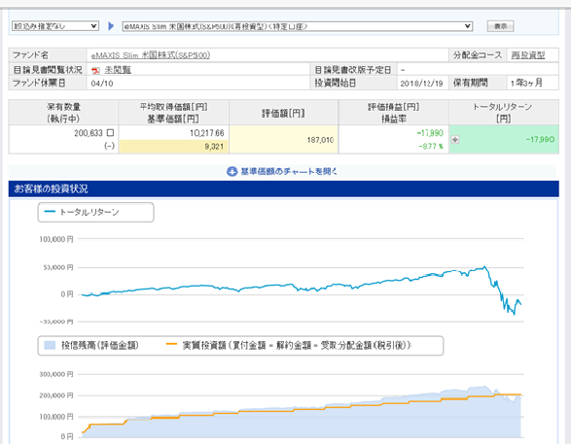
Task: Open the 再投資型 distribution course link
Action: point(528,55)
